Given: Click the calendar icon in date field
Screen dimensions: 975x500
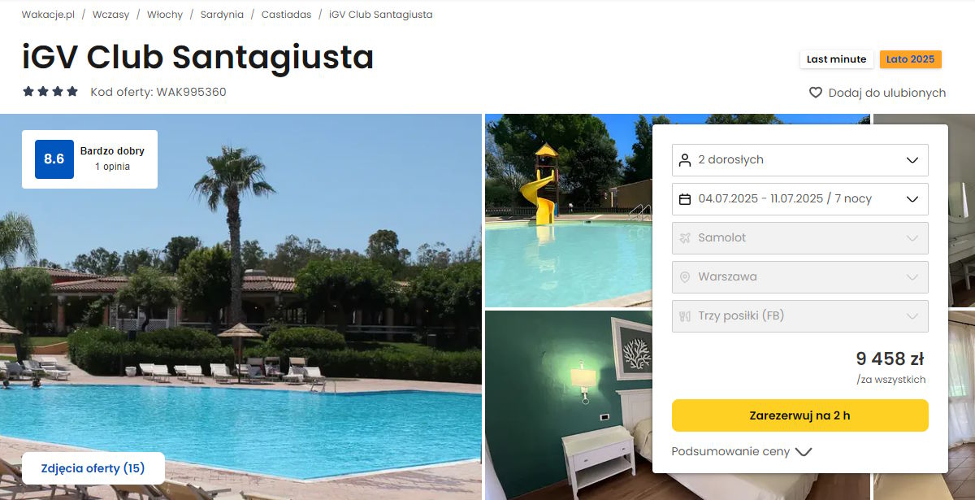Looking at the screenshot, I should click(x=685, y=199).
